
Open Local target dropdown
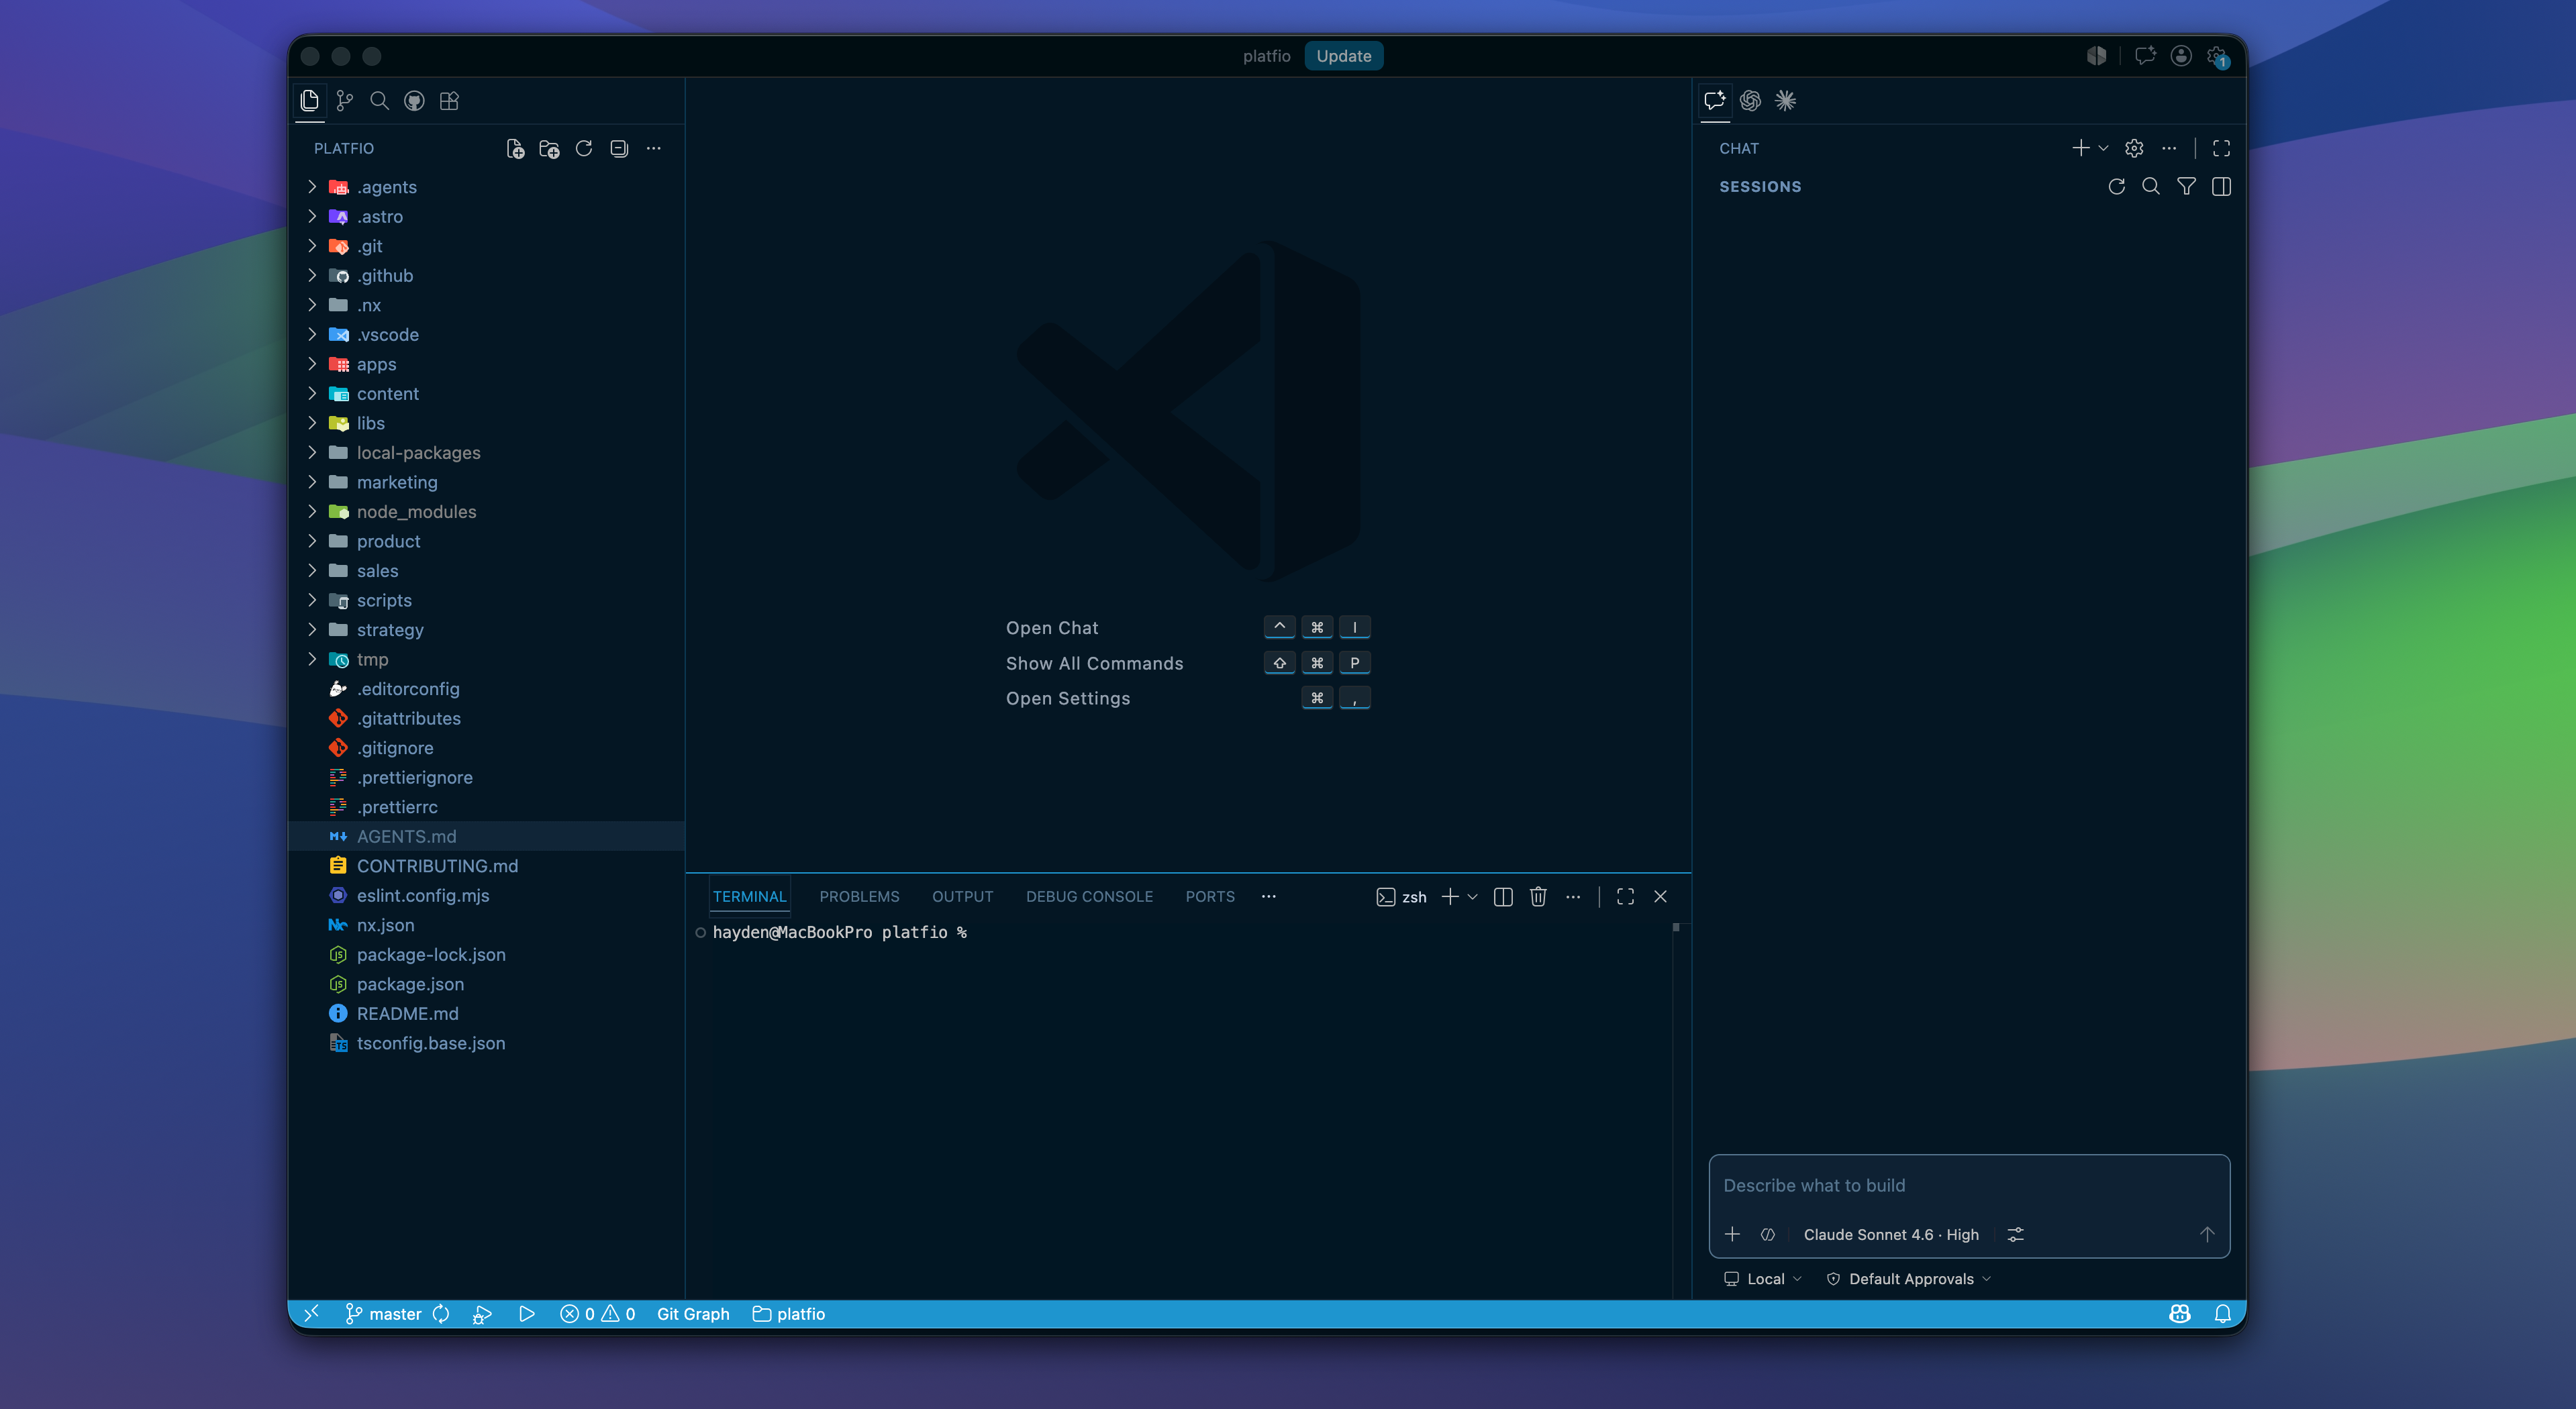click(1763, 1279)
